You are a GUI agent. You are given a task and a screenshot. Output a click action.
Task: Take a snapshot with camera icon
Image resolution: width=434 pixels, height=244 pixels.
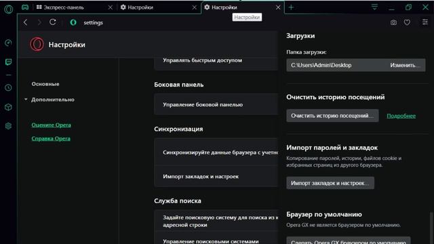click(x=393, y=22)
